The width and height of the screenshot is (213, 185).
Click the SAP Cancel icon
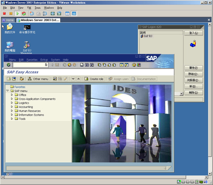point(74,65)
